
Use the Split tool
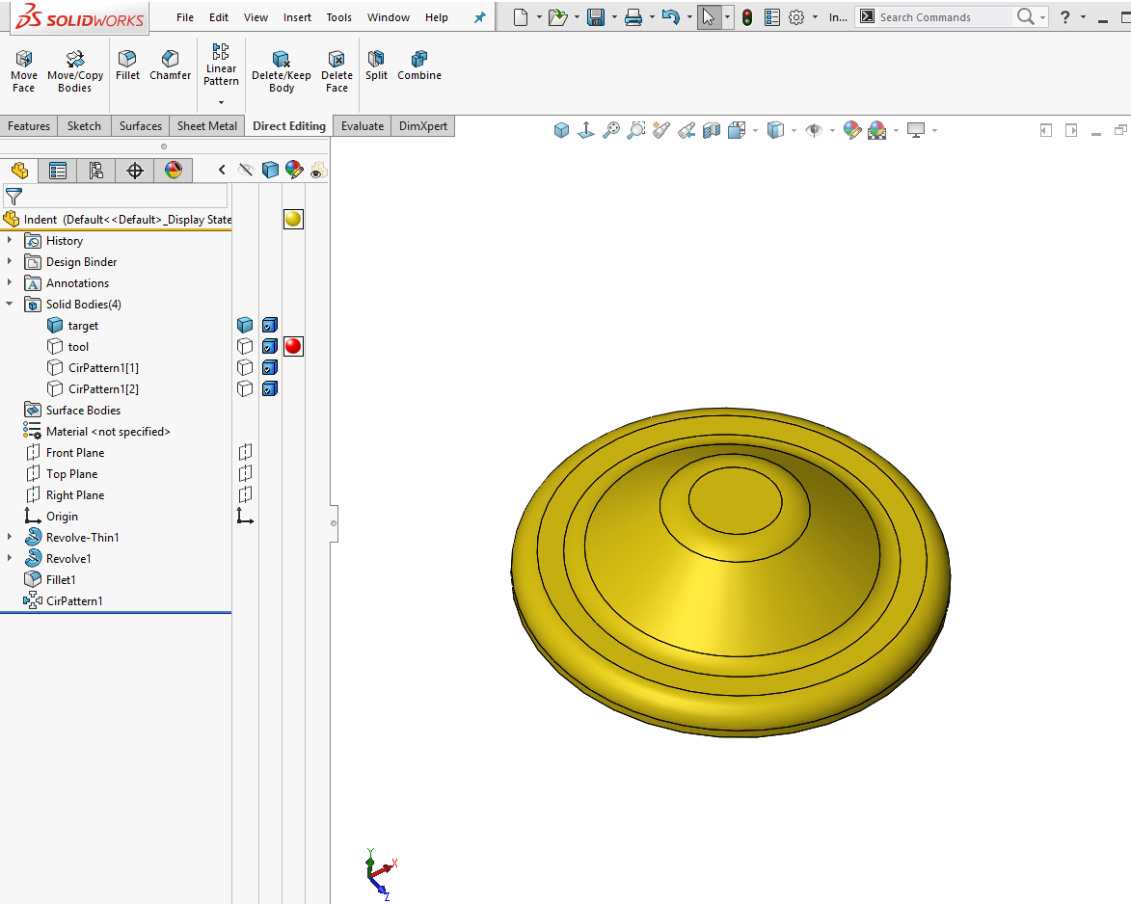pyautogui.click(x=376, y=65)
